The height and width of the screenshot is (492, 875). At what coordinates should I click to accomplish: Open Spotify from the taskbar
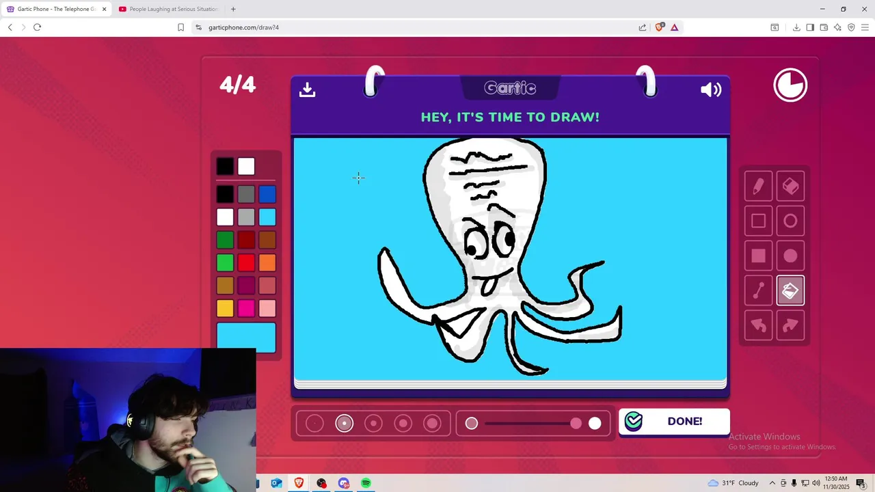pyautogui.click(x=366, y=483)
